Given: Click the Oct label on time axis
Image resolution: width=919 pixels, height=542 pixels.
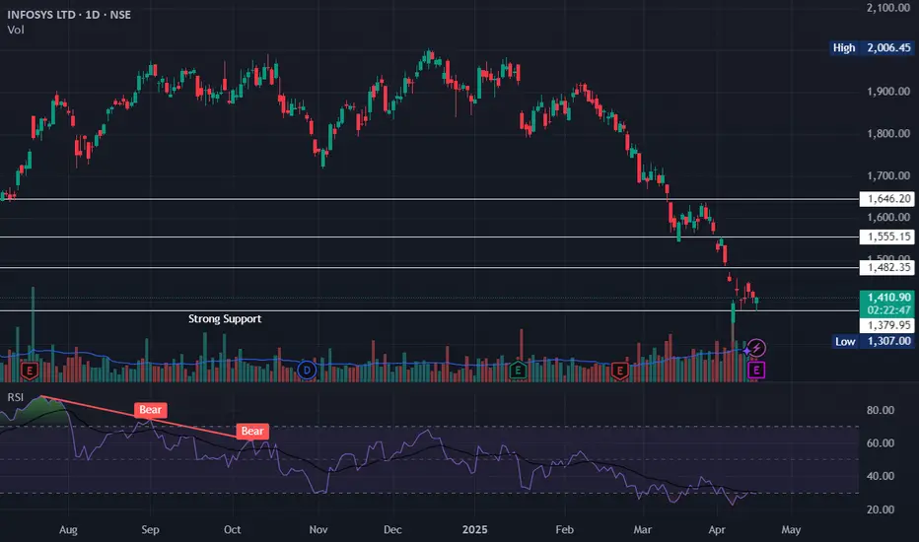Looking at the screenshot, I should tap(232, 530).
